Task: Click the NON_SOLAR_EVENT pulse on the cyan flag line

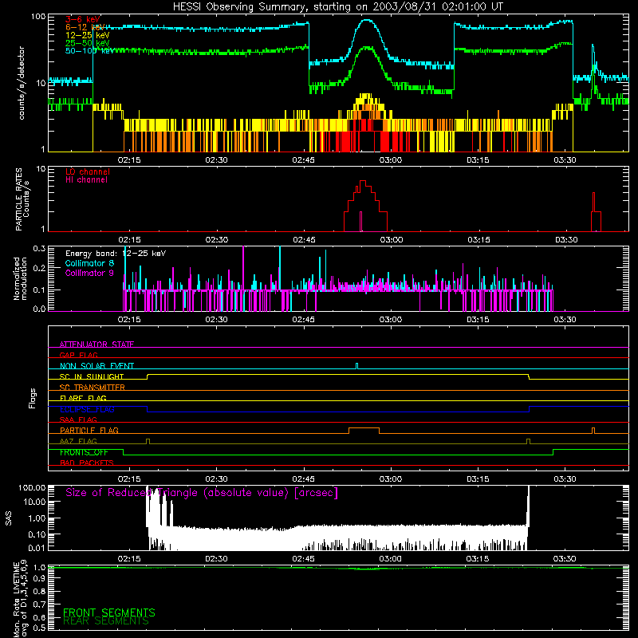Action: click(356, 366)
